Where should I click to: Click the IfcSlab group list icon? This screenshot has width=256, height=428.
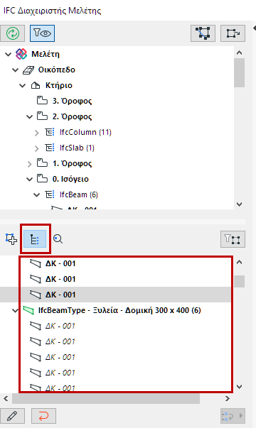(50, 148)
